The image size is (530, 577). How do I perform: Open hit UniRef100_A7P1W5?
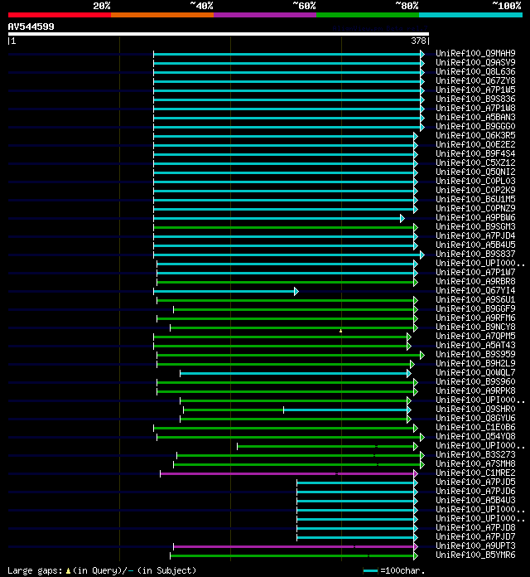[475, 90]
